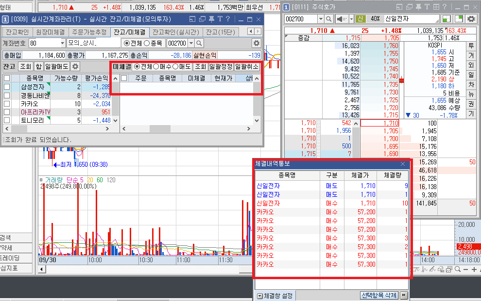
Task: Switch to the 잔고(15단) tab
Action: pos(220,32)
